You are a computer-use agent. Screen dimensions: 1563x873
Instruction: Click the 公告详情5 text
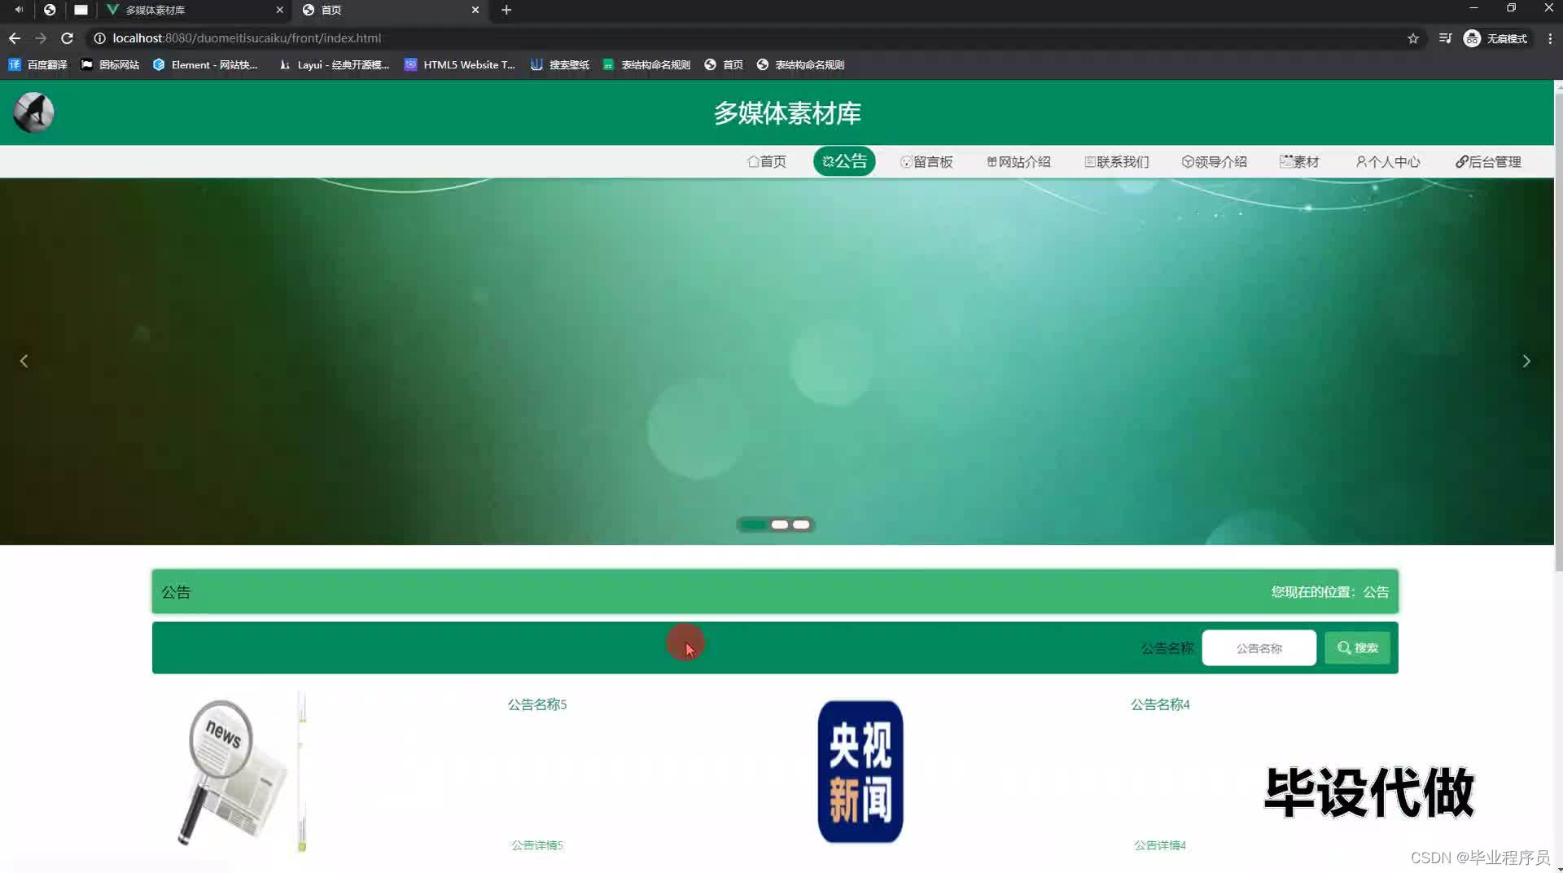pos(537,845)
